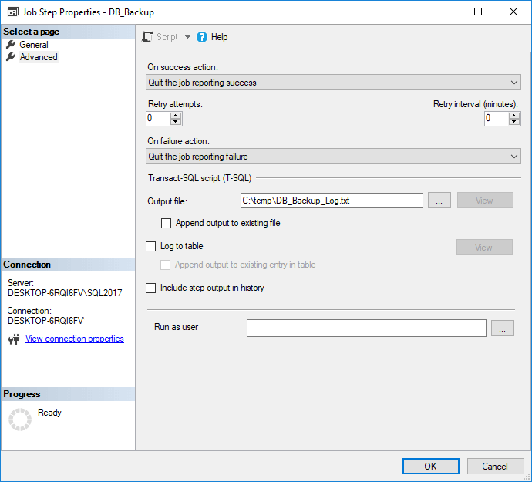This screenshot has width=532, height=482.
Task: Open View connection properties link
Action: 74,339
